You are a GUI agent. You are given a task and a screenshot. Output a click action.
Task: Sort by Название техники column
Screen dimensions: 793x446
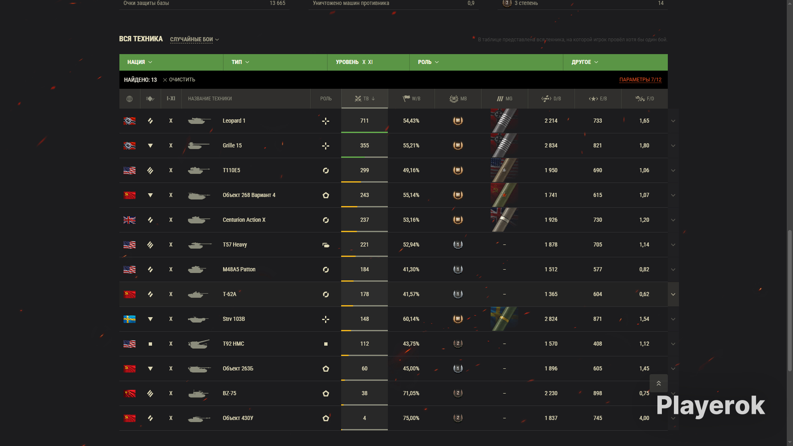coord(210,99)
